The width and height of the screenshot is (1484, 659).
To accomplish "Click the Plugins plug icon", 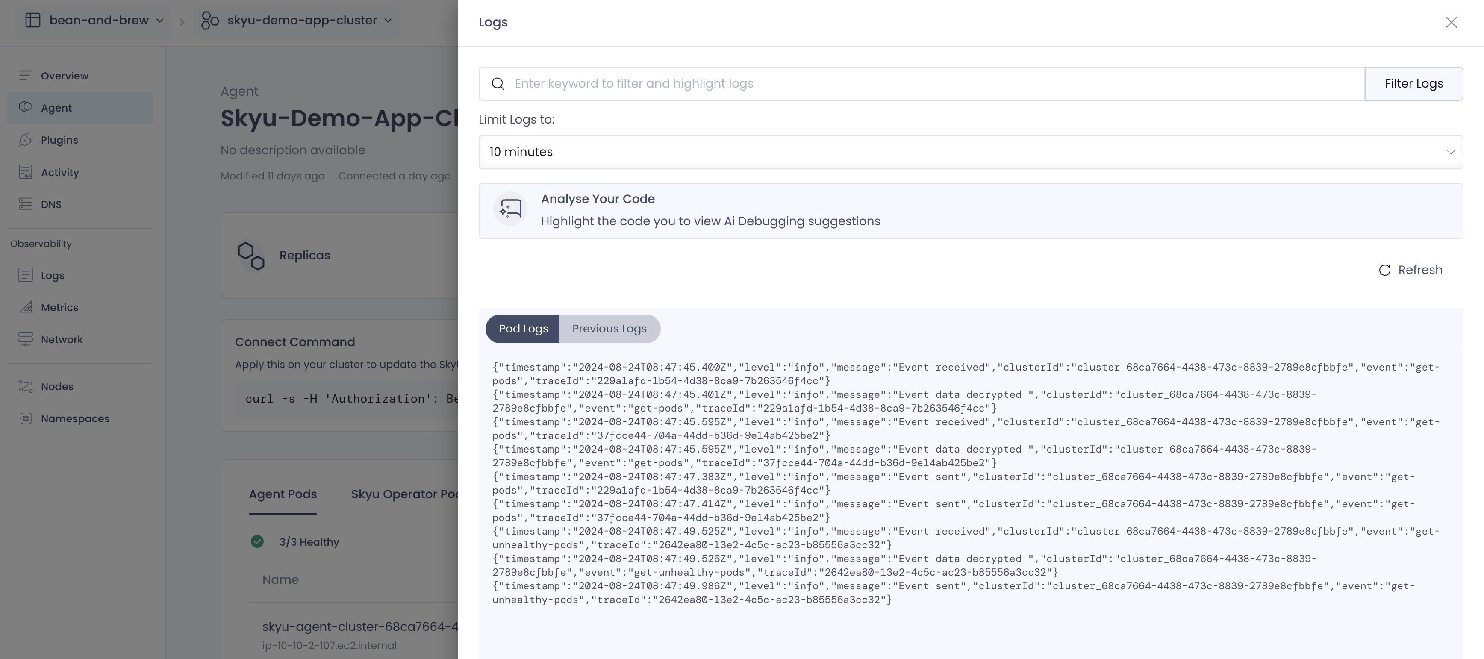I will click(x=25, y=140).
